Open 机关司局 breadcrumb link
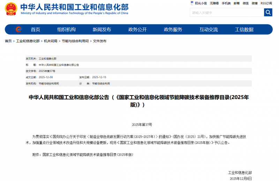Viewport: 279px width, 181px height. (x=51, y=41)
